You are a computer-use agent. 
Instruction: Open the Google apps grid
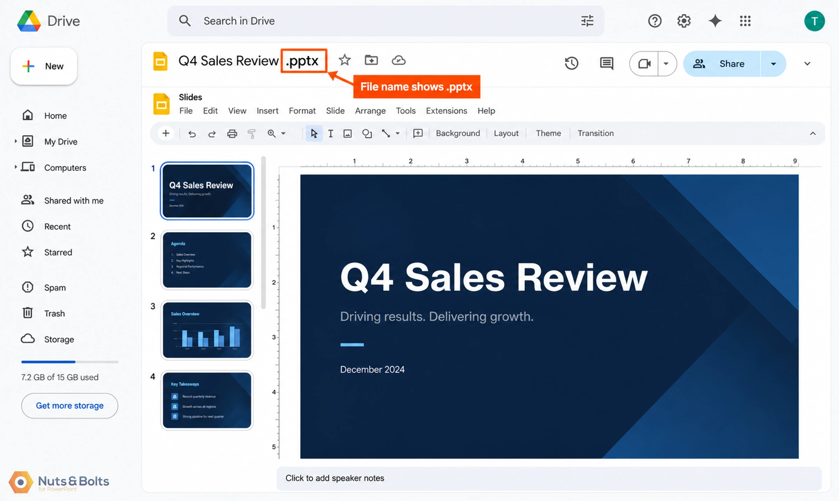pos(745,21)
